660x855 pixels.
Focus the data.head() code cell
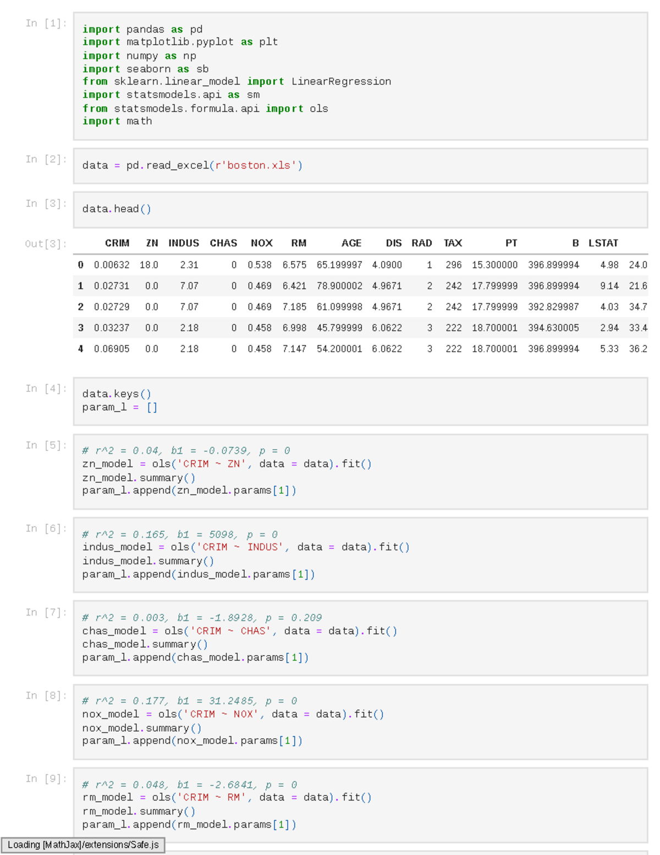(360, 209)
